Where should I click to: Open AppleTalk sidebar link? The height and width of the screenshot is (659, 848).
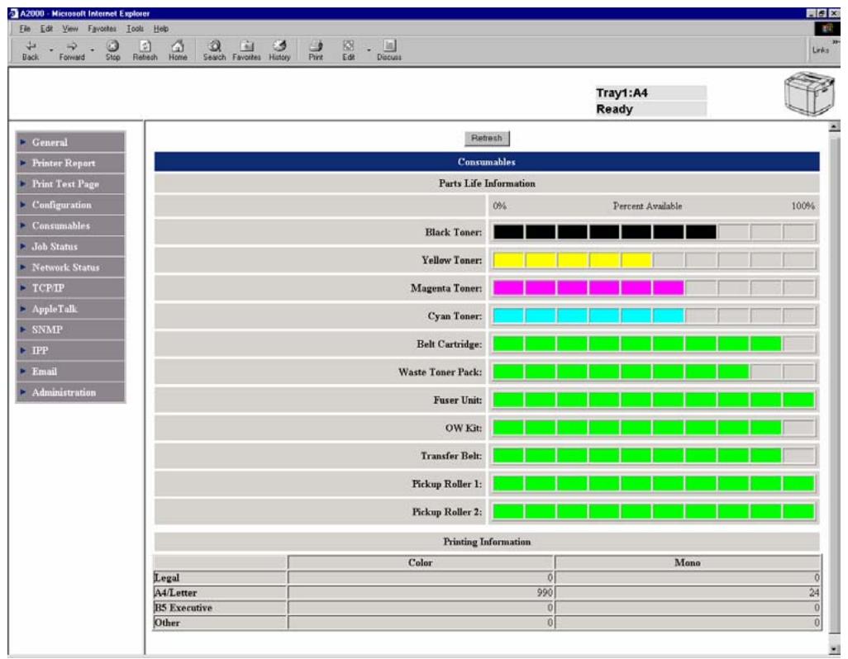[71, 309]
